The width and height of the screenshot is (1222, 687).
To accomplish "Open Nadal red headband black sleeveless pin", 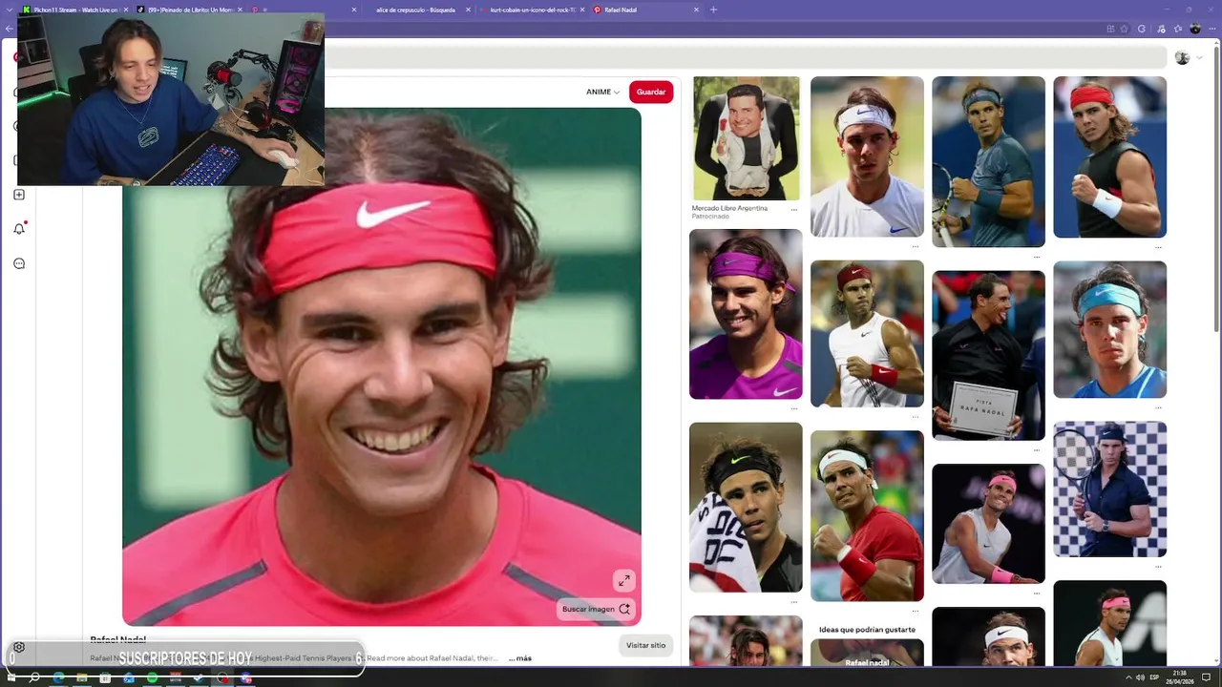I will pyautogui.click(x=1109, y=156).
